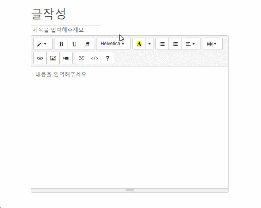
Task: Click the title input field
Action: 66,30
